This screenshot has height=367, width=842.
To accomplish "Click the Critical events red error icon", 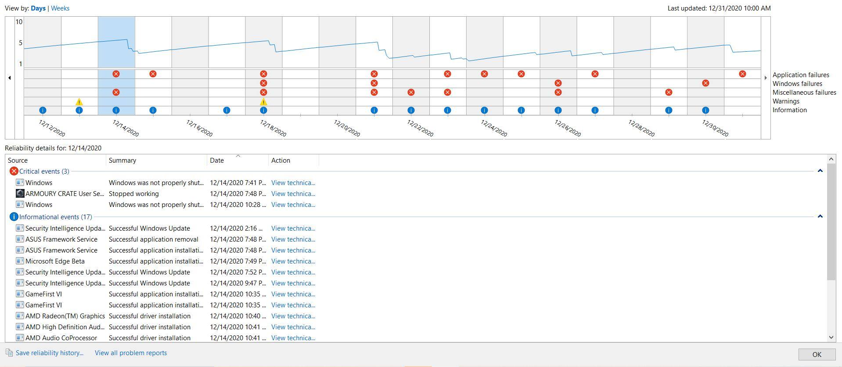I will click(14, 171).
